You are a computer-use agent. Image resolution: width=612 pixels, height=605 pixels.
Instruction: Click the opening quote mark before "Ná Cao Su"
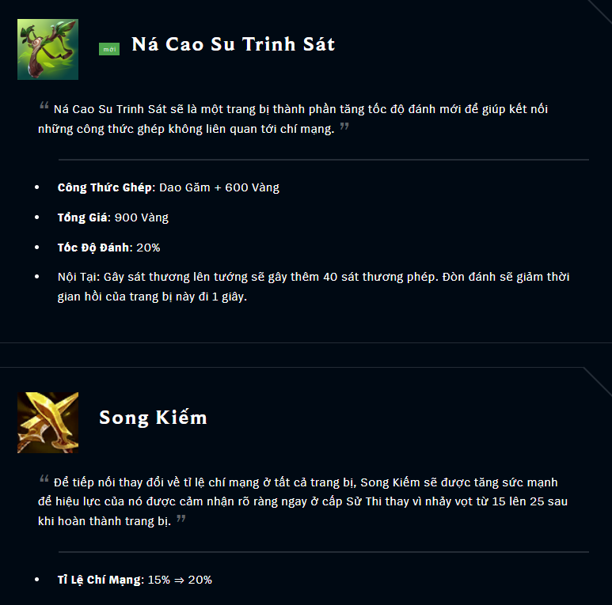44,105
